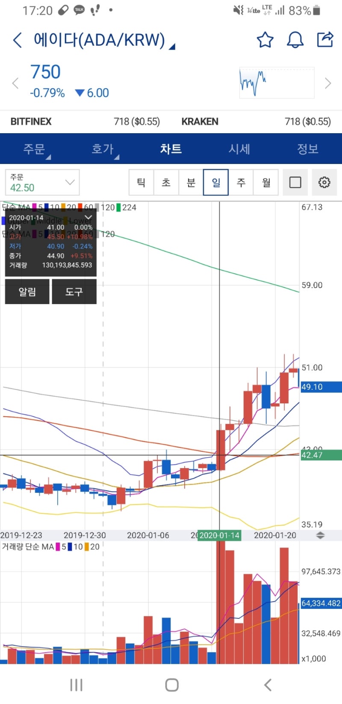Tap the BITFINEX price entry
The width and height of the screenshot is (342, 704).
(85, 122)
